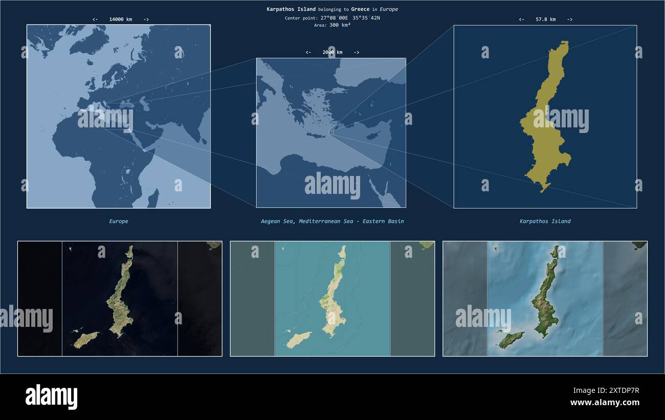Open the topographic style map panel

coord(332,299)
